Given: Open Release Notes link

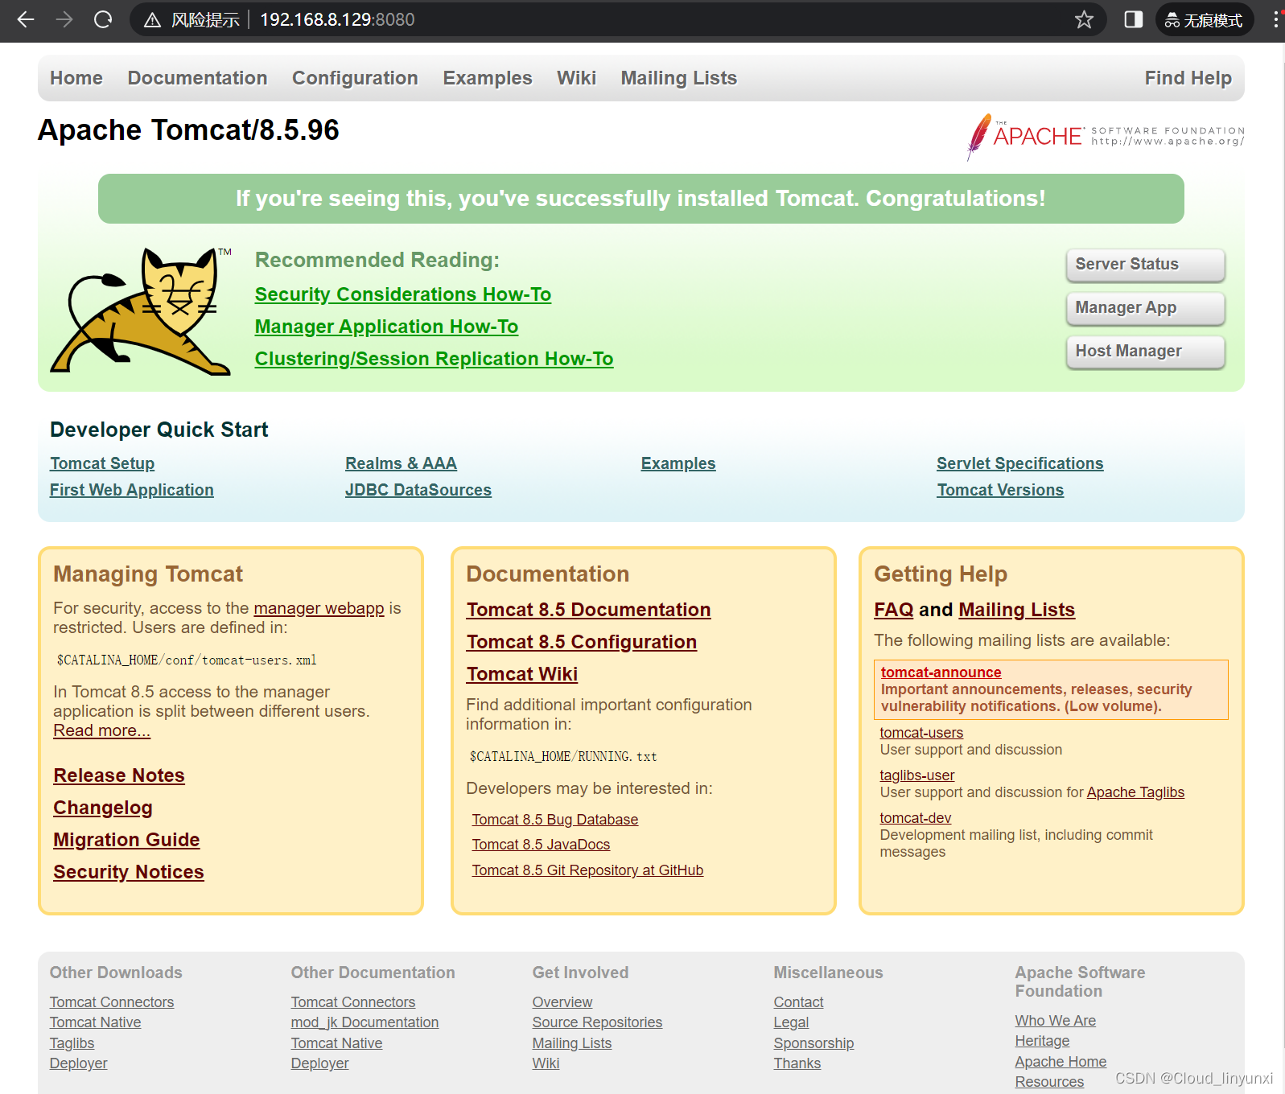Looking at the screenshot, I should click(119, 775).
